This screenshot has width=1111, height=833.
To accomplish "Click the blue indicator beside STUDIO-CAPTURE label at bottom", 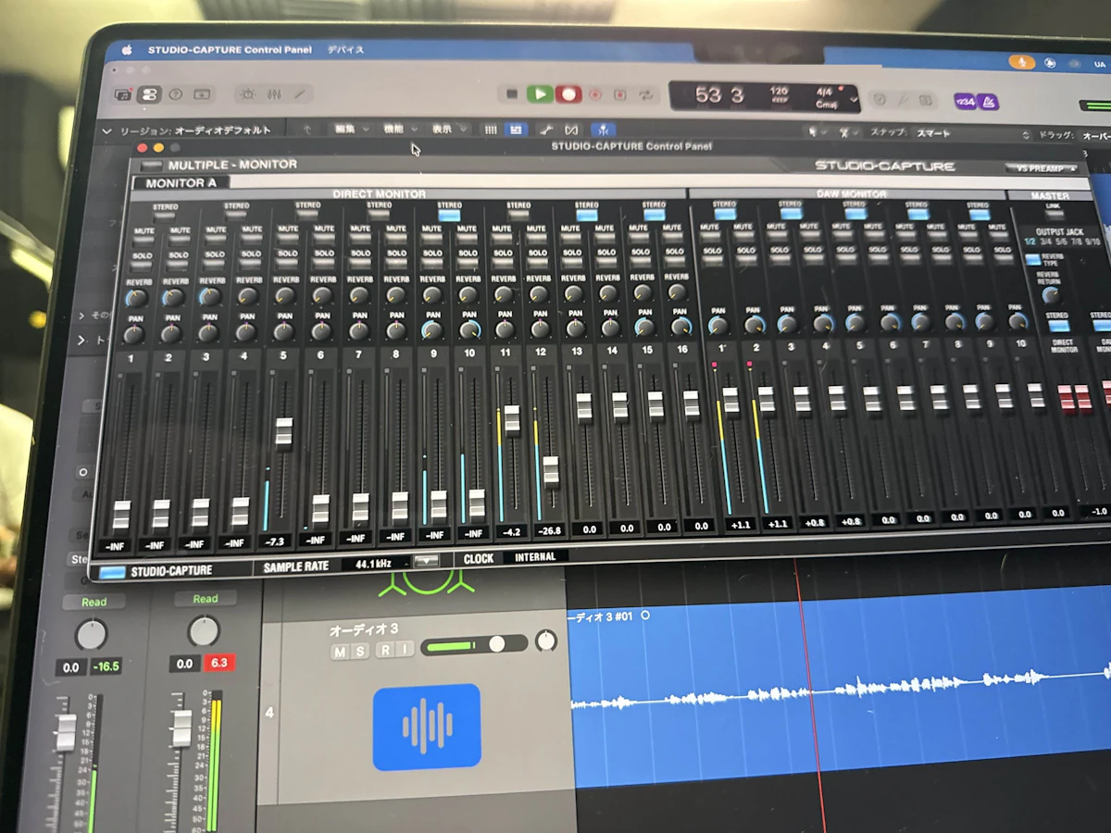I will pyautogui.click(x=114, y=572).
